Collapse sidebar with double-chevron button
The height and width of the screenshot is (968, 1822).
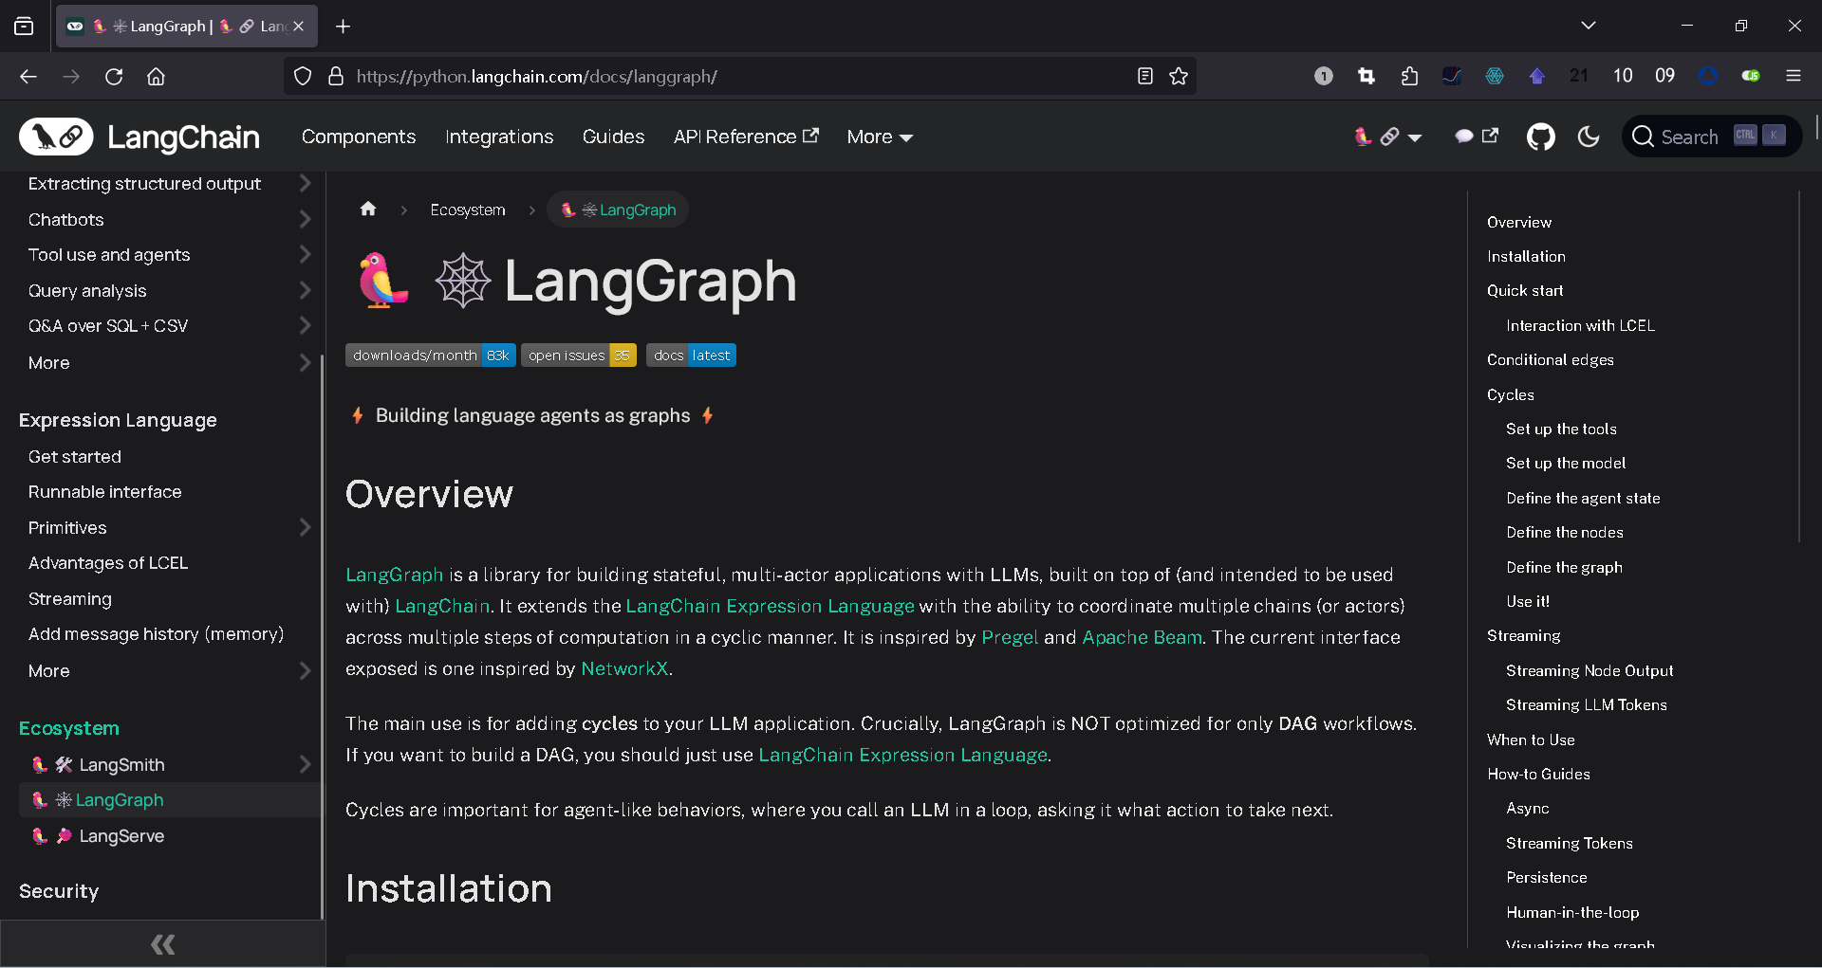click(x=162, y=943)
